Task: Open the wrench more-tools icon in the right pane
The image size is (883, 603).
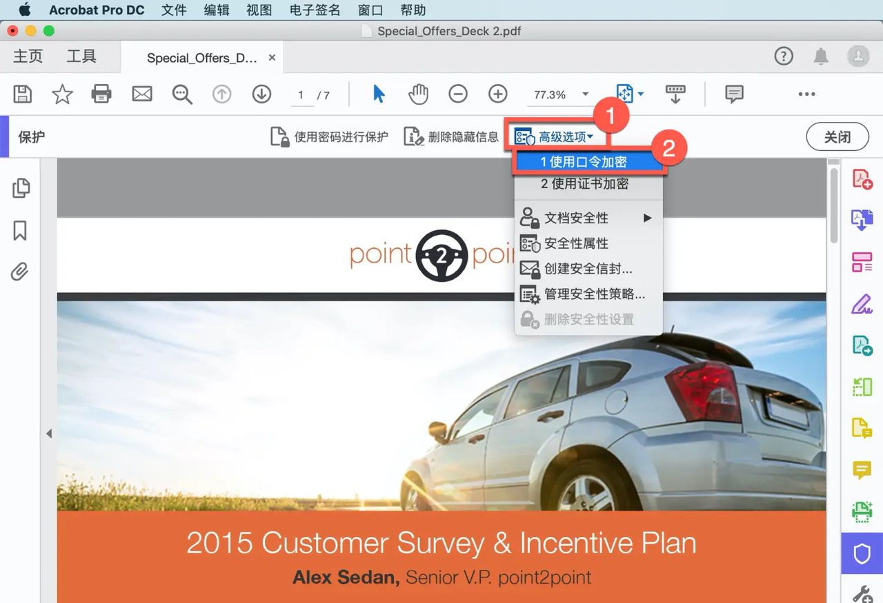Action: tap(862, 593)
